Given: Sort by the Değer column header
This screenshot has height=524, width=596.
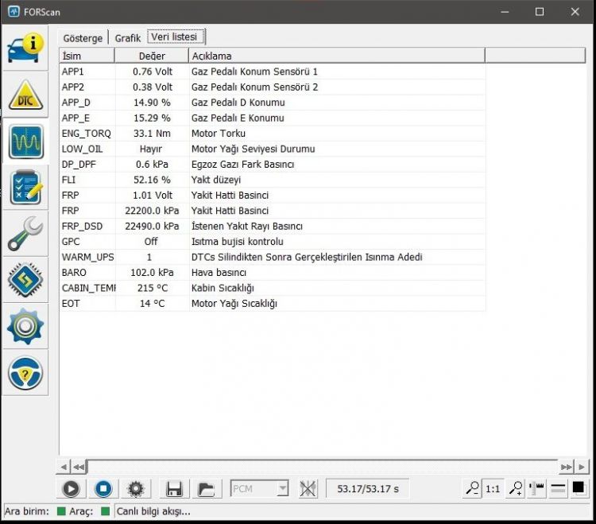Looking at the screenshot, I should coord(152,56).
